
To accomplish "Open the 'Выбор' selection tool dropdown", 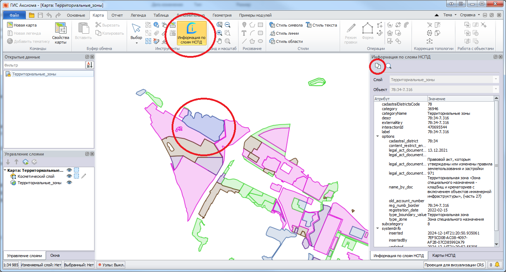I will tap(136, 43).
